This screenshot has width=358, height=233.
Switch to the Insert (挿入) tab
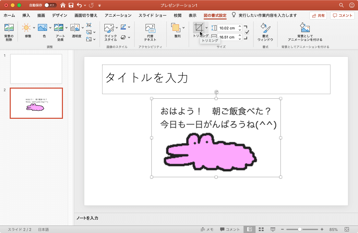[x=26, y=15]
